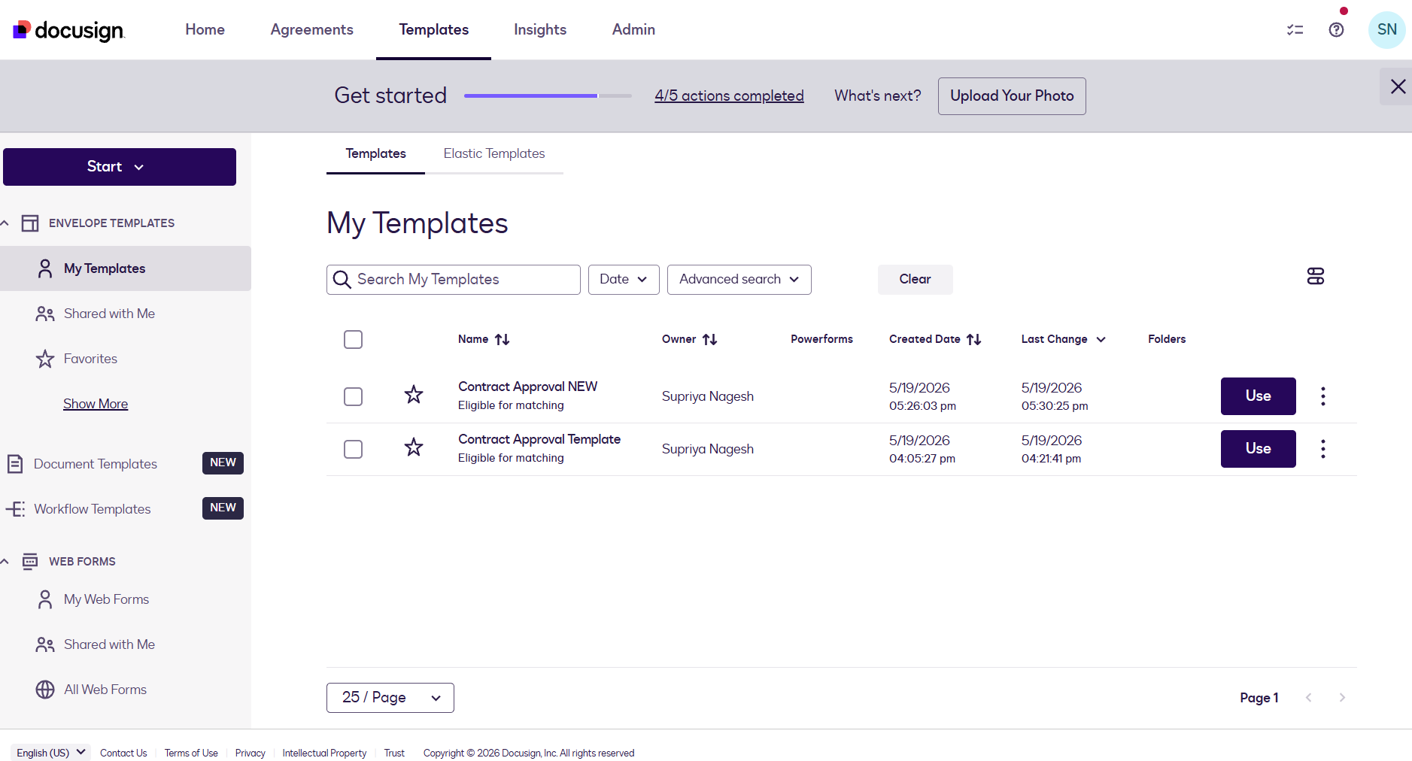Click the search magnifier icon
This screenshot has height=761, width=1412.
[342, 280]
